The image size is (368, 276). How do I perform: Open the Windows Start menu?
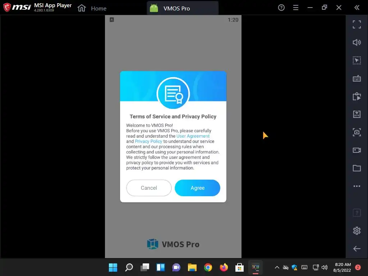point(113,267)
